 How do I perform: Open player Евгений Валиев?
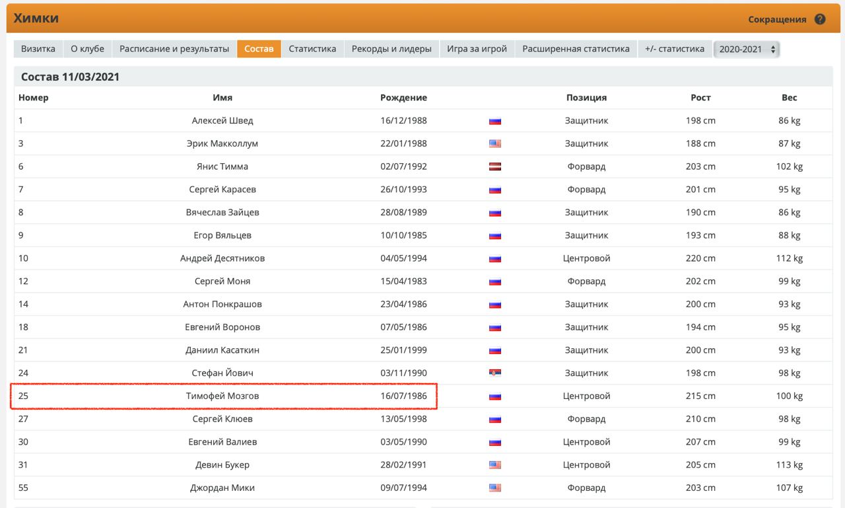222,442
